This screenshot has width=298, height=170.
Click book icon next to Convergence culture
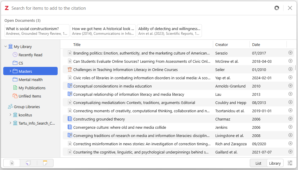[x=70, y=127]
